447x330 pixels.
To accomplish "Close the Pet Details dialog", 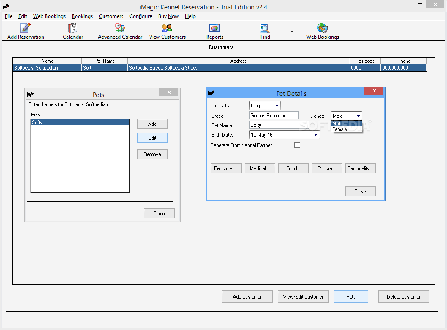I will click(374, 91).
